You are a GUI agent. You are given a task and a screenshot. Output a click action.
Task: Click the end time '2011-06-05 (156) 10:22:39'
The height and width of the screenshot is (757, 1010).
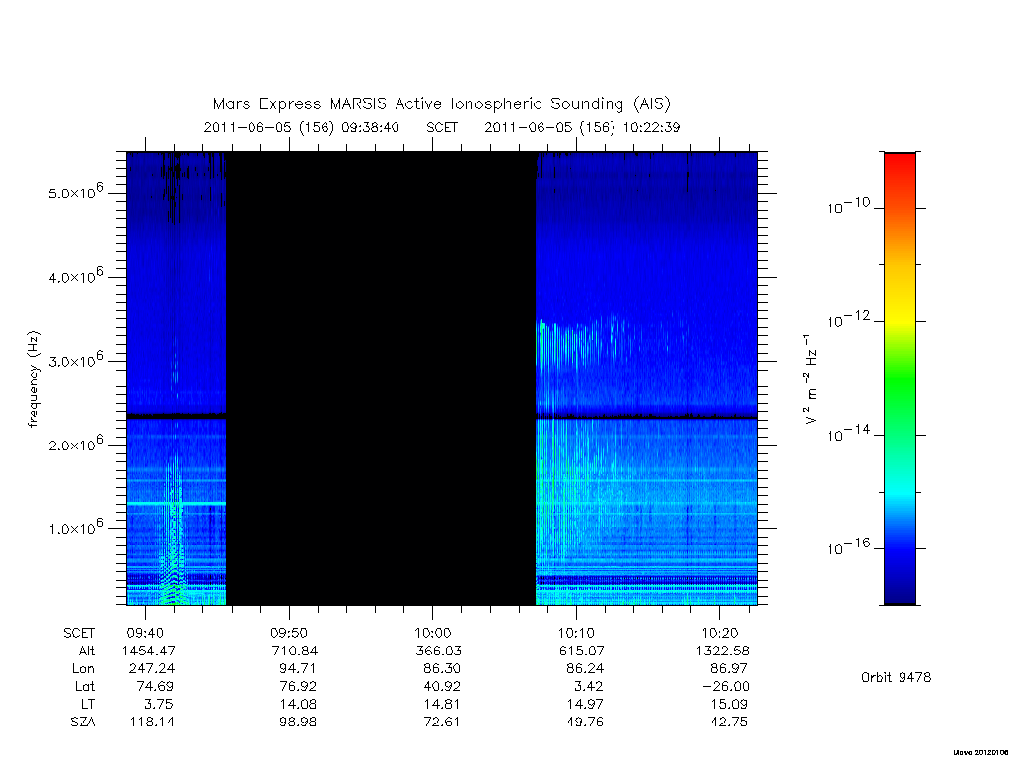coord(582,127)
